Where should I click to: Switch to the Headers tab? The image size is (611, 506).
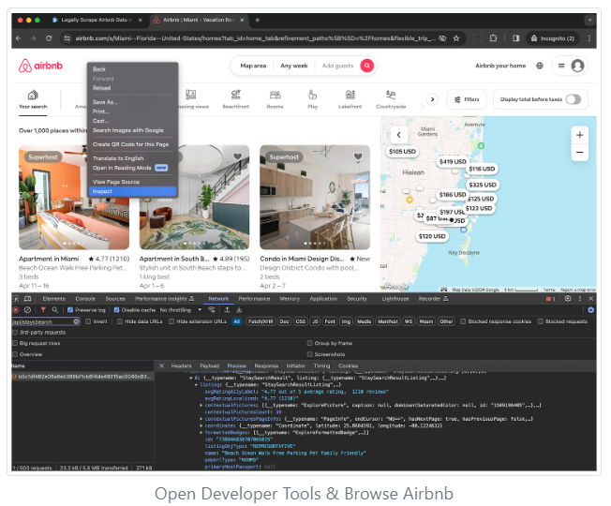tap(181, 366)
